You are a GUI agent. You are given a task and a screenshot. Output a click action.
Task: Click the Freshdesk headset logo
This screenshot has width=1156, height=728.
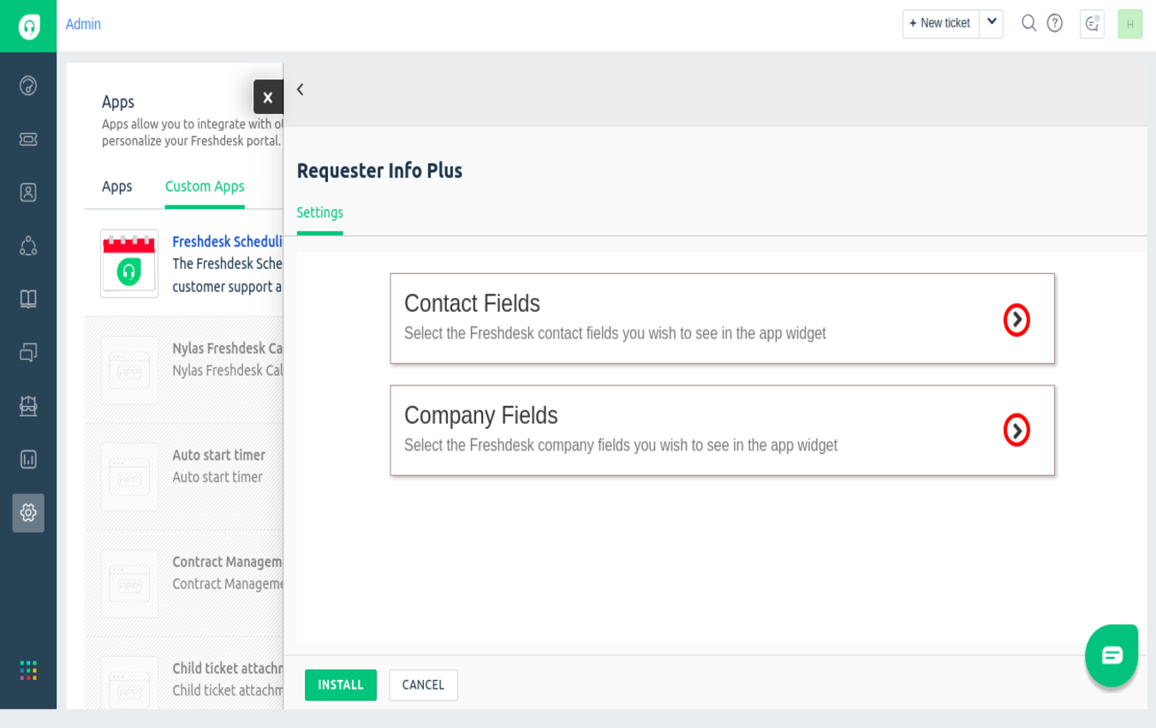[x=28, y=26]
